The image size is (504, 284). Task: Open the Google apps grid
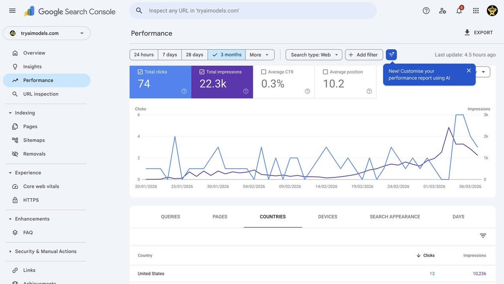(x=476, y=10)
